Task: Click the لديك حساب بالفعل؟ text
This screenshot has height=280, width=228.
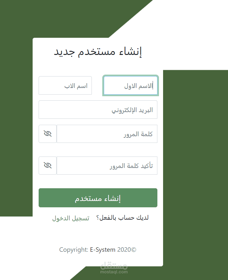Action: click(x=124, y=218)
